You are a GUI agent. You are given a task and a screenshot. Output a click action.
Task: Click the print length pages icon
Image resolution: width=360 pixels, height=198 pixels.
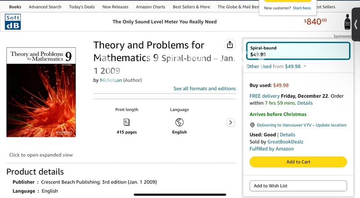pyautogui.click(x=126, y=122)
